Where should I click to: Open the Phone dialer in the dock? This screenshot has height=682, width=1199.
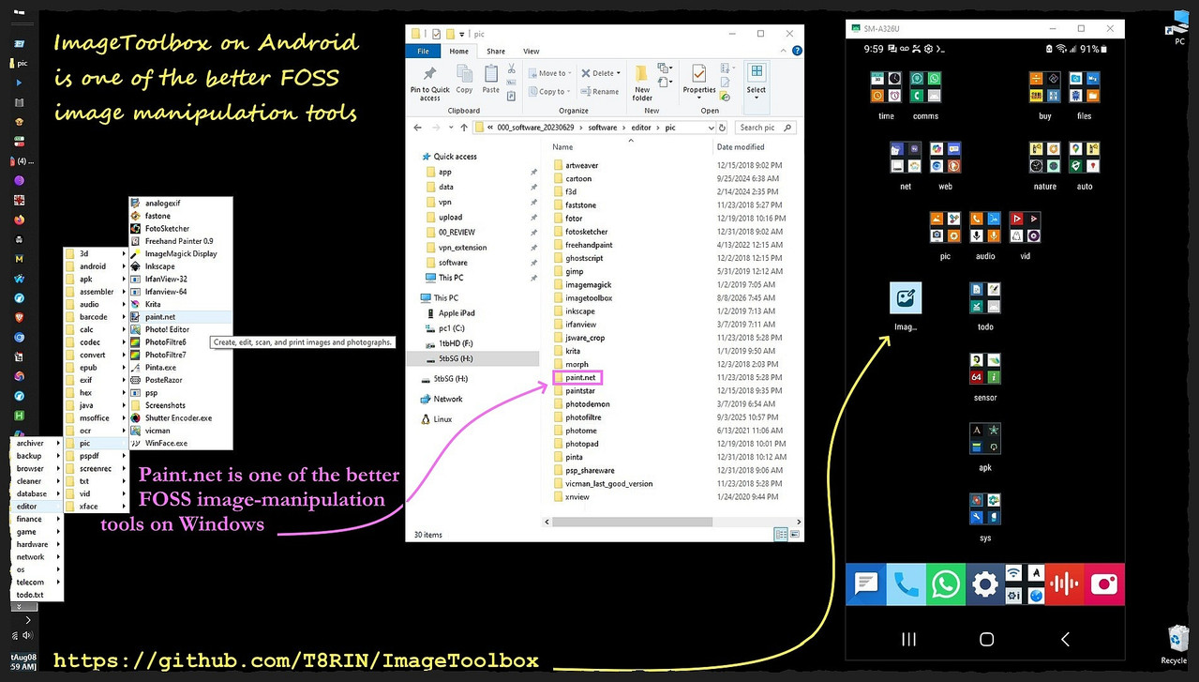tap(906, 584)
